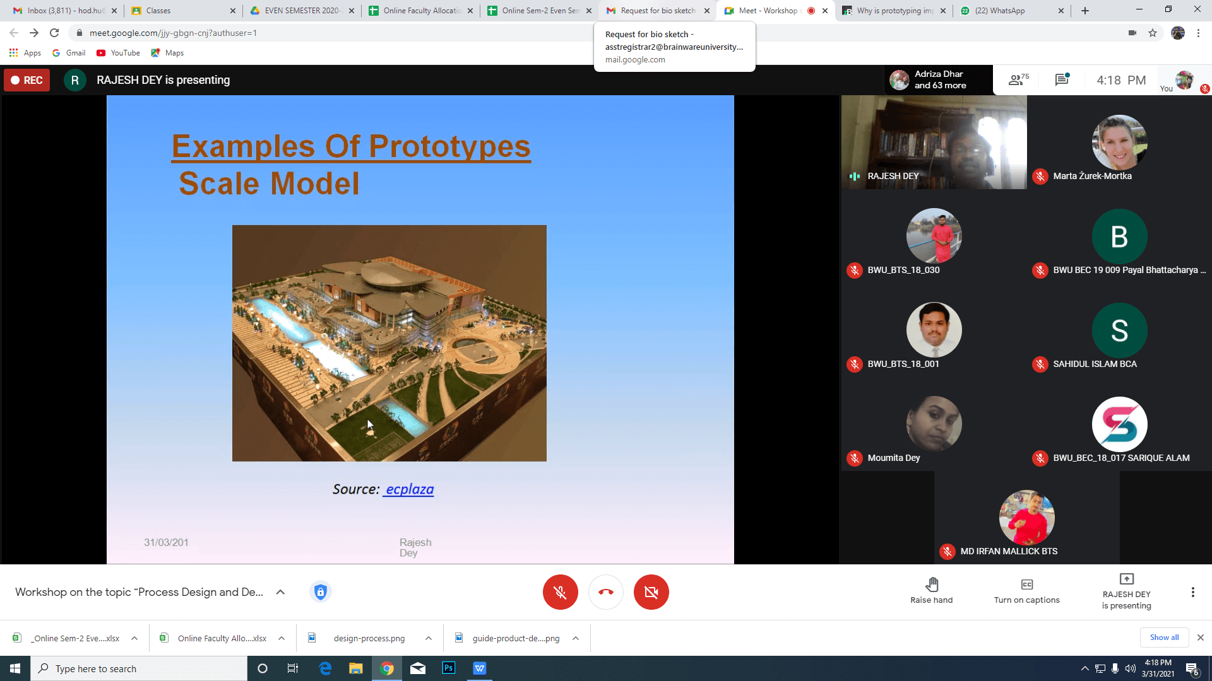
Task: Open Photoshop from the taskbar
Action: pyautogui.click(x=449, y=668)
